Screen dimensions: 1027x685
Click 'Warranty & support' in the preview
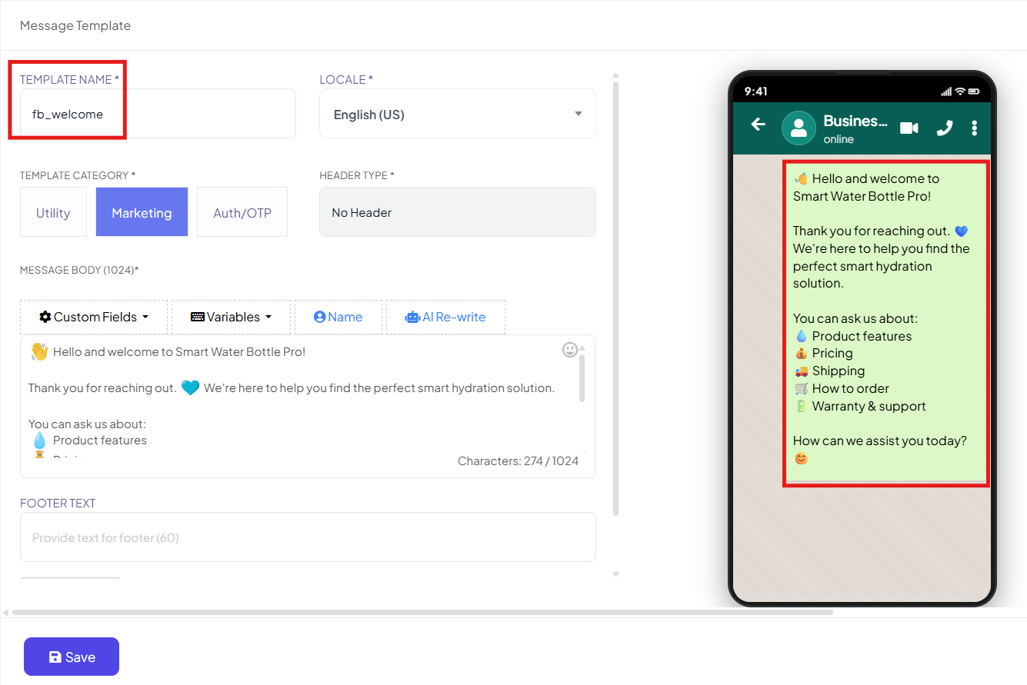(x=869, y=406)
